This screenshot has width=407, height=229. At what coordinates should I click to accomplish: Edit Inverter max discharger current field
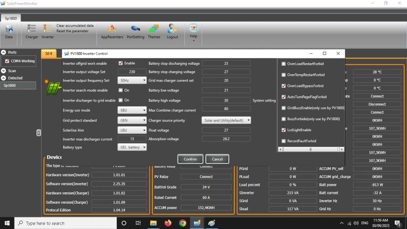point(132,139)
